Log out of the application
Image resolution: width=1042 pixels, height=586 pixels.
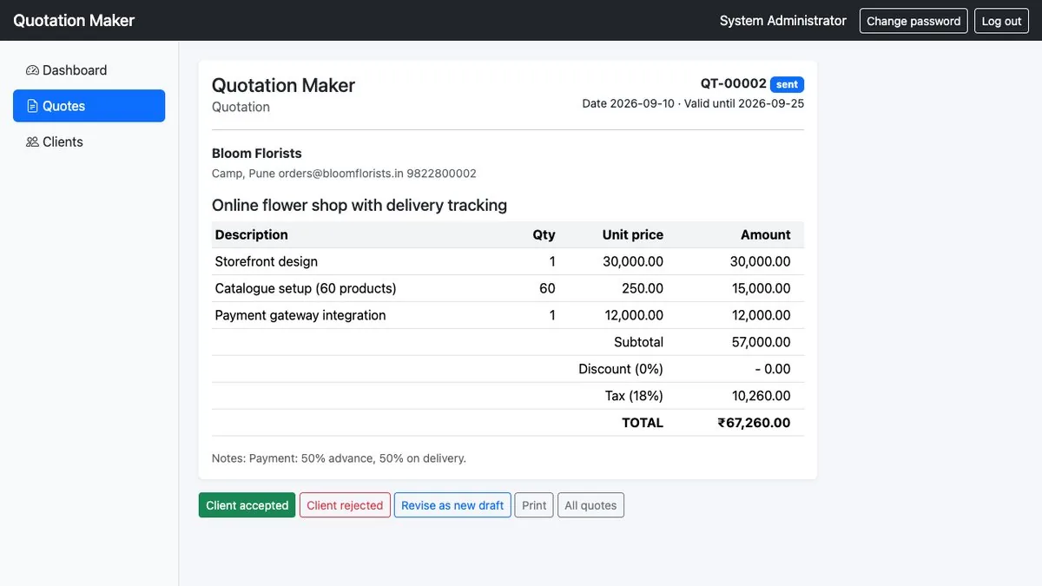(1001, 21)
